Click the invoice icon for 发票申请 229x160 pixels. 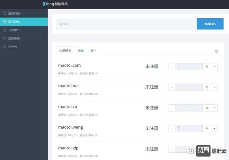[4, 38]
